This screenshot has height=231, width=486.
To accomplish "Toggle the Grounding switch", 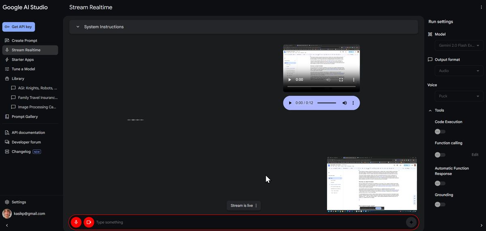I will point(440,204).
